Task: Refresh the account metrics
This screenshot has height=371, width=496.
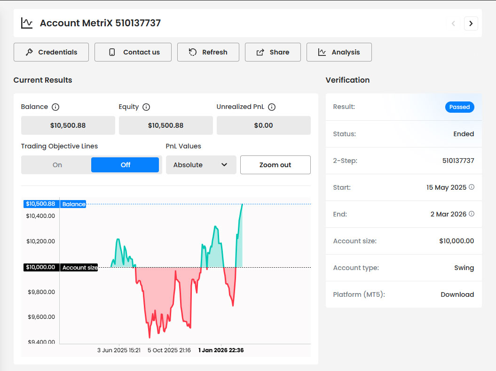Action: click(x=208, y=52)
